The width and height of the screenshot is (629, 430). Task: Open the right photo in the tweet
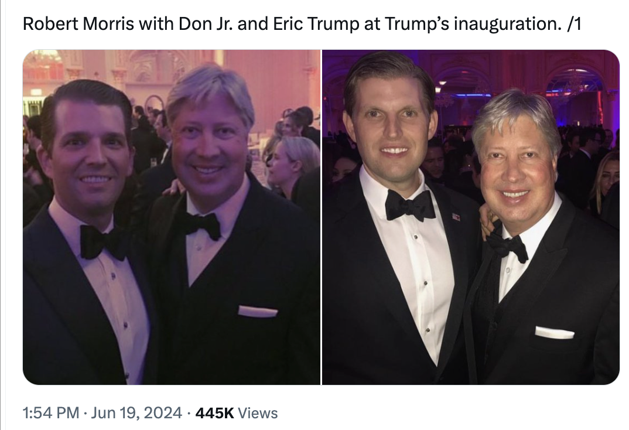pyautogui.click(x=470, y=217)
